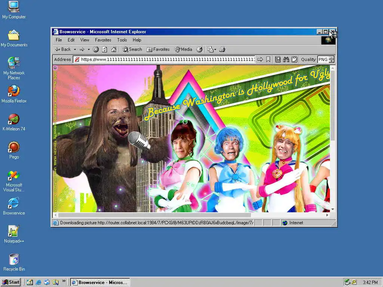Click the Quality PNG value field
The image size is (383, 287).
(323, 59)
